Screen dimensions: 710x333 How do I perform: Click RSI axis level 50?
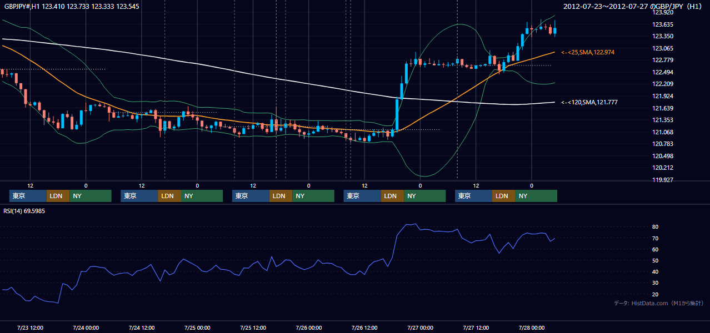pos(656,260)
